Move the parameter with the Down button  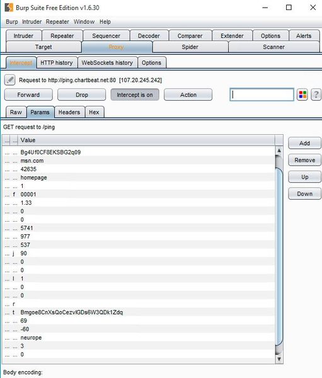pyautogui.click(x=304, y=194)
